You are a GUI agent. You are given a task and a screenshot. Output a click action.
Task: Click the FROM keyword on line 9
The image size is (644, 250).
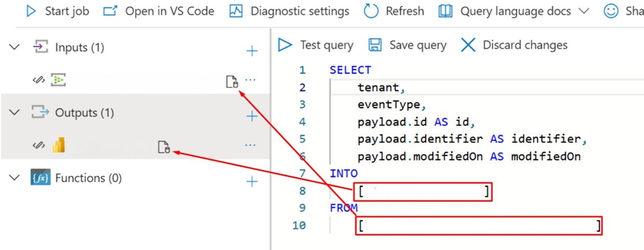click(344, 208)
